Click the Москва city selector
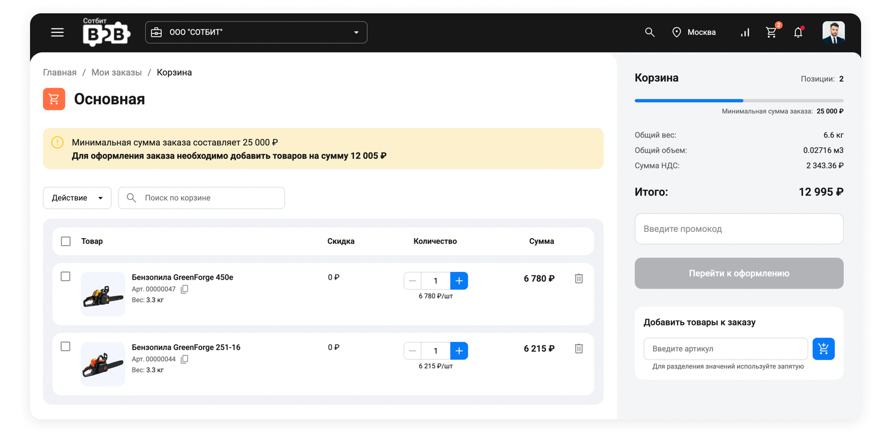The image size is (890, 446). (x=701, y=32)
